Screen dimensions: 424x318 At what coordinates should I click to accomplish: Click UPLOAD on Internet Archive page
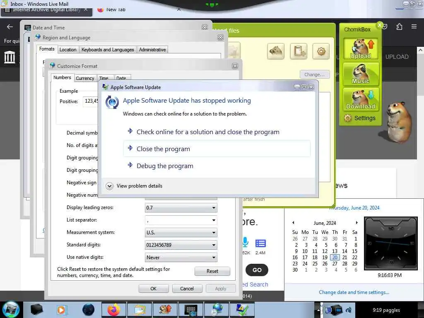pos(397,57)
